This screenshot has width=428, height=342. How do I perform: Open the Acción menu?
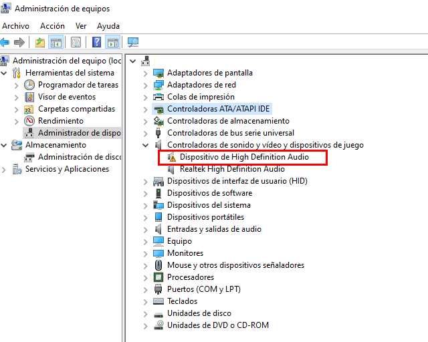point(52,26)
